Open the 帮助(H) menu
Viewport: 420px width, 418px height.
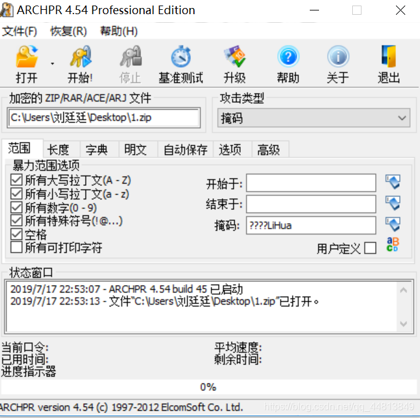[119, 31]
